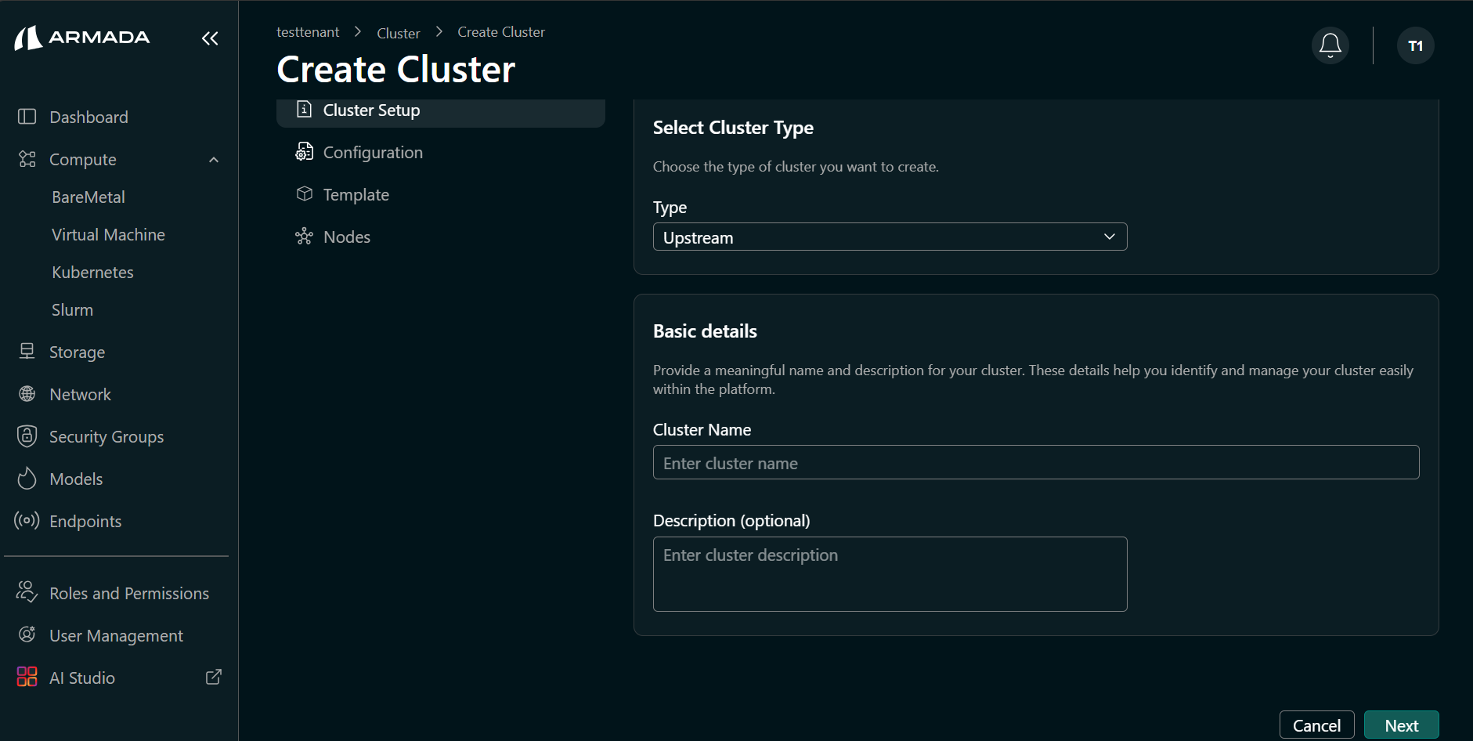Click the Next button

1401,725
